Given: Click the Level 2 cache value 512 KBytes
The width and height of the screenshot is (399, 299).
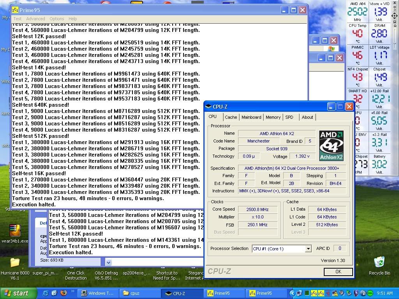Looking at the screenshot, I should click(327, 225).
